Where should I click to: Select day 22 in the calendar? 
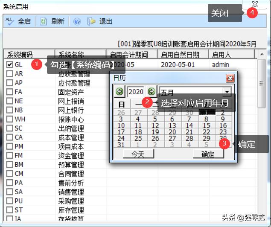[x=207, y=132]
